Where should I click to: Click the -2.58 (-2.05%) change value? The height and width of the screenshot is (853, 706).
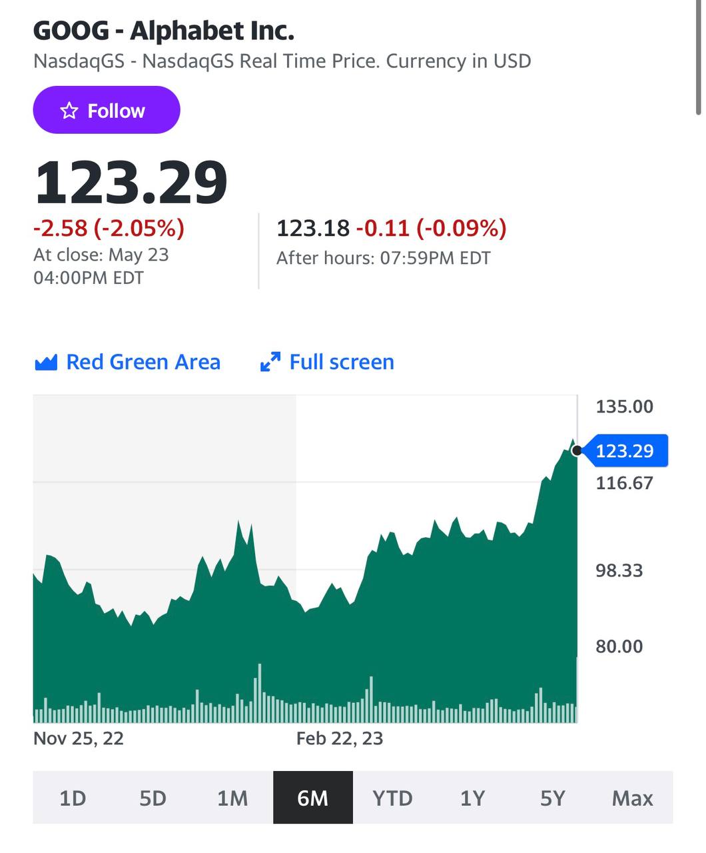tap(109, 229)
